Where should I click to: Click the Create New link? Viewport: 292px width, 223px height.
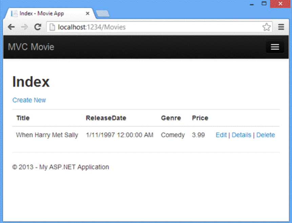(x=29, y=100)
